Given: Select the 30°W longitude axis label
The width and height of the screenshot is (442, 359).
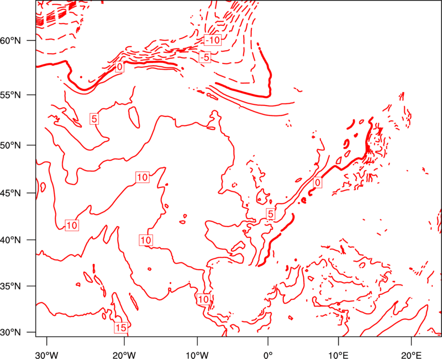Looking at the screenshot, I should coord(47,355).
